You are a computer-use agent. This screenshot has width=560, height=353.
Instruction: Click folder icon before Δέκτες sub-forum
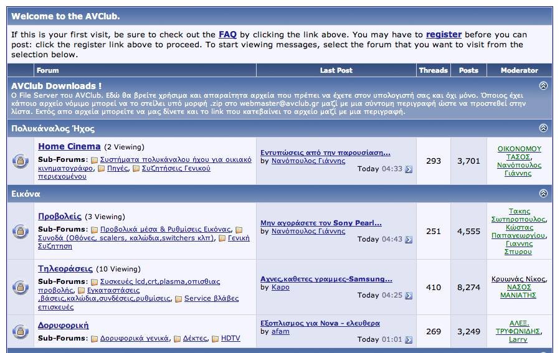click(177, 339)
